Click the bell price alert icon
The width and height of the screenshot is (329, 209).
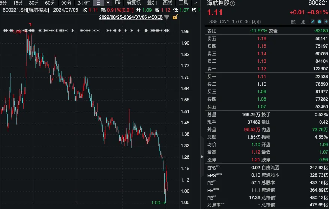(x=320, y=22)
